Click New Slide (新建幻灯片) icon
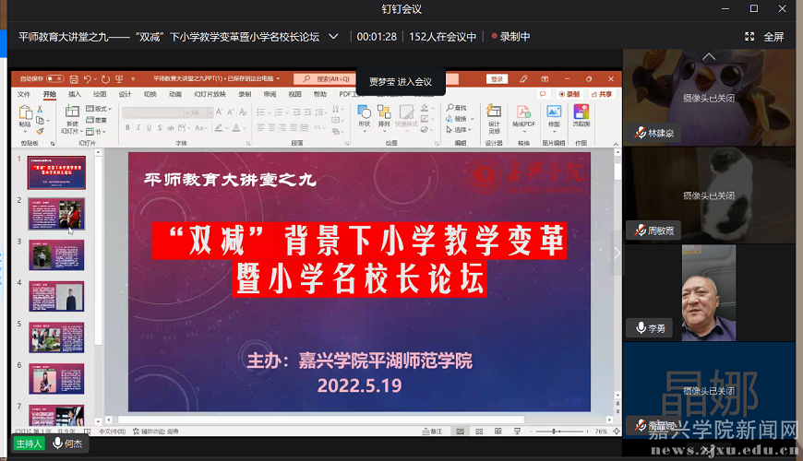 [x=72, y=116]
